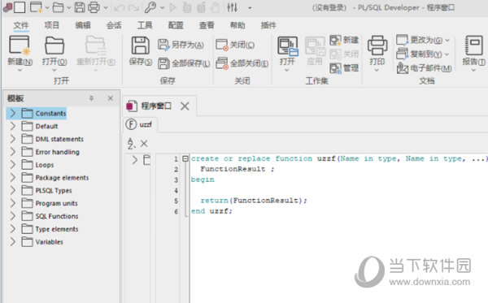
Task: Select the Type elements tree item
Action: point(57,229)
